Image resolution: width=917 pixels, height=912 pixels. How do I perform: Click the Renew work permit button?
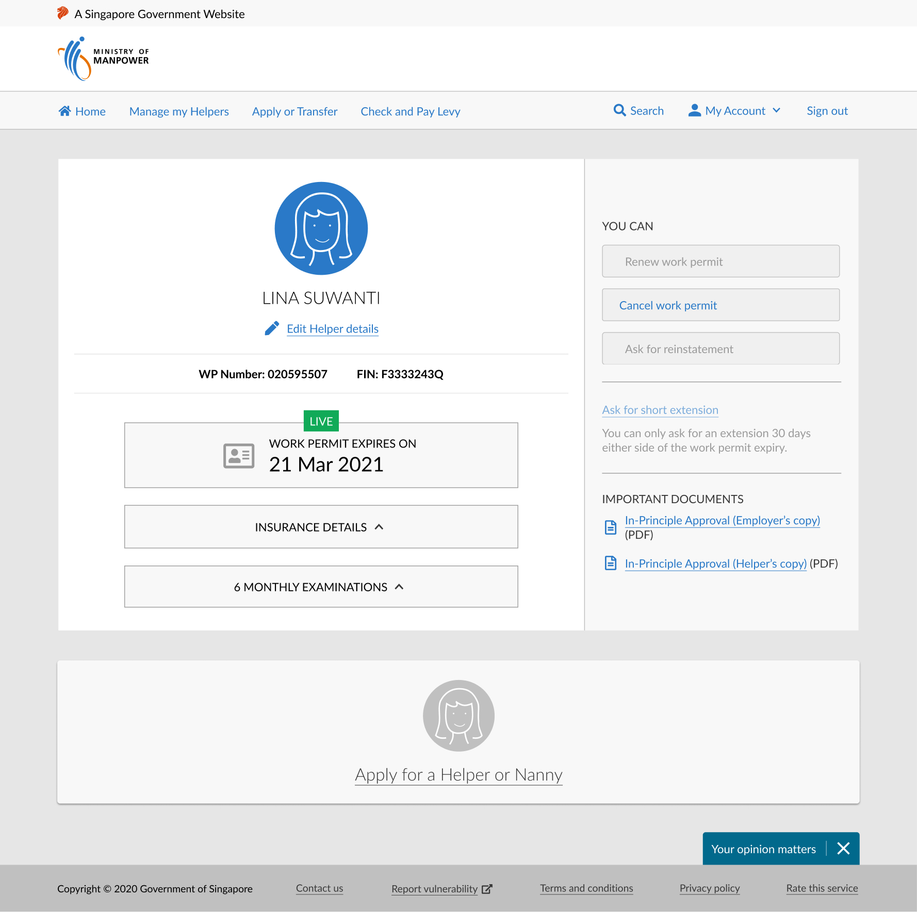(x=720, y=261)
